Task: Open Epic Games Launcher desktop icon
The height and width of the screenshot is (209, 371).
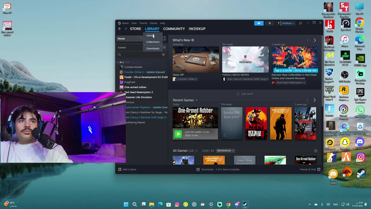Action: click(x=360, y=96)
